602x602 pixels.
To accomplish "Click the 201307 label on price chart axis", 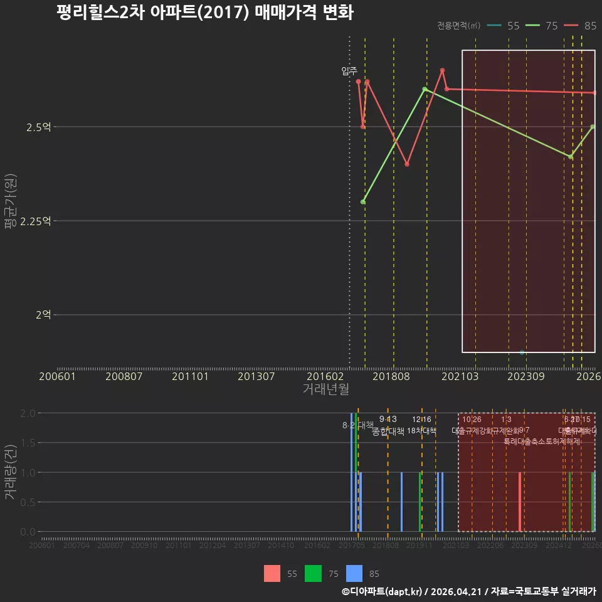I will coord(256,376).
